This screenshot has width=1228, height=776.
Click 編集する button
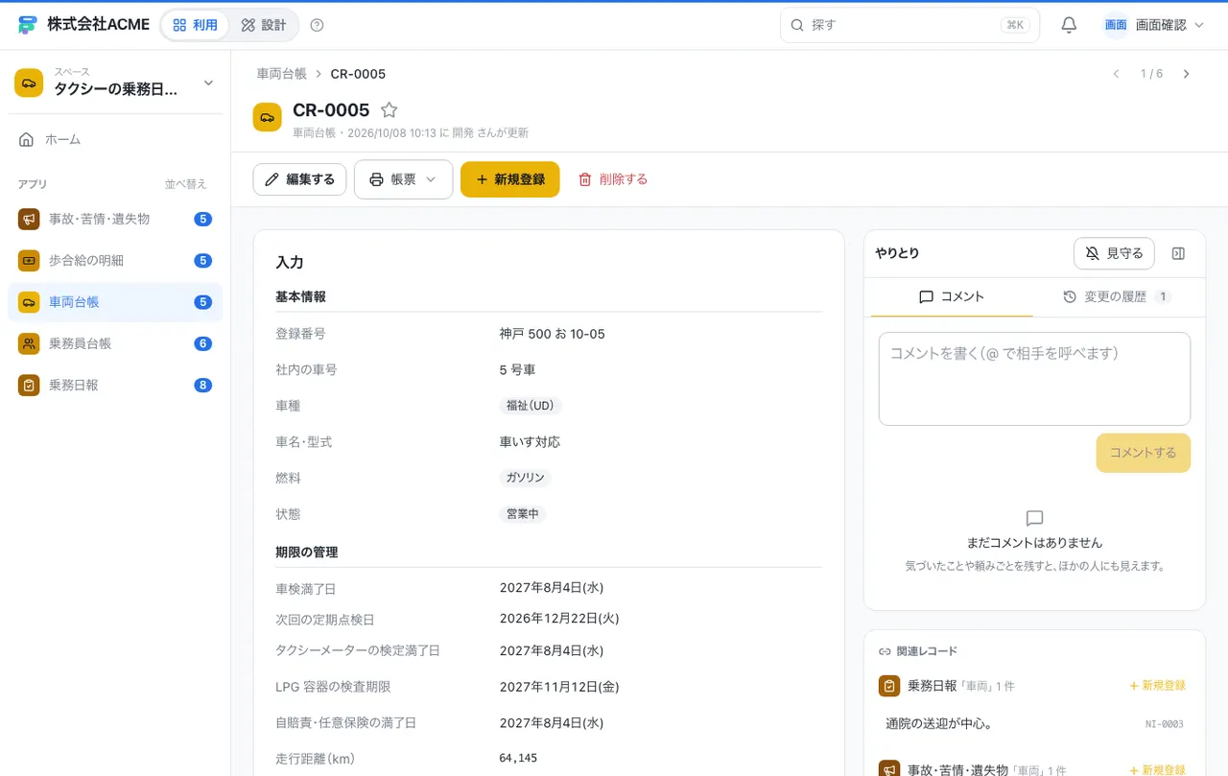pyautogui.click(x=299, y=179)
